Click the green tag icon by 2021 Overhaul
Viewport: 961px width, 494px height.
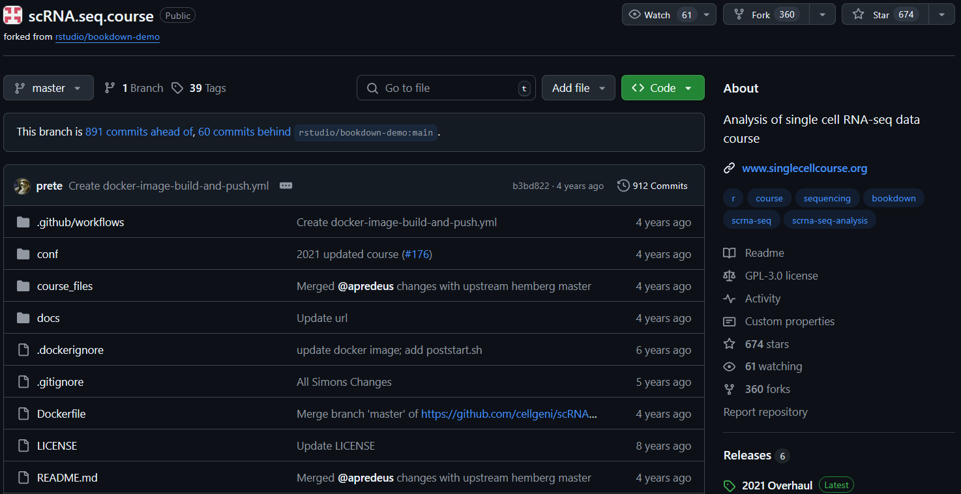tap(730, 486)
